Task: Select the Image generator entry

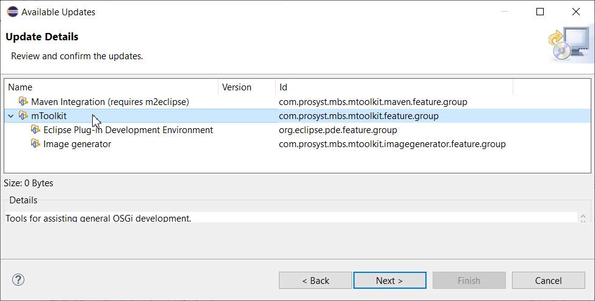Action: (77, 144)
